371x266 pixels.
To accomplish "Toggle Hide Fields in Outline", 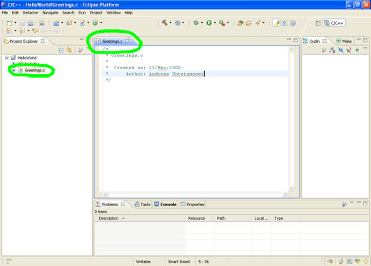I will click(x=340, y=50).
